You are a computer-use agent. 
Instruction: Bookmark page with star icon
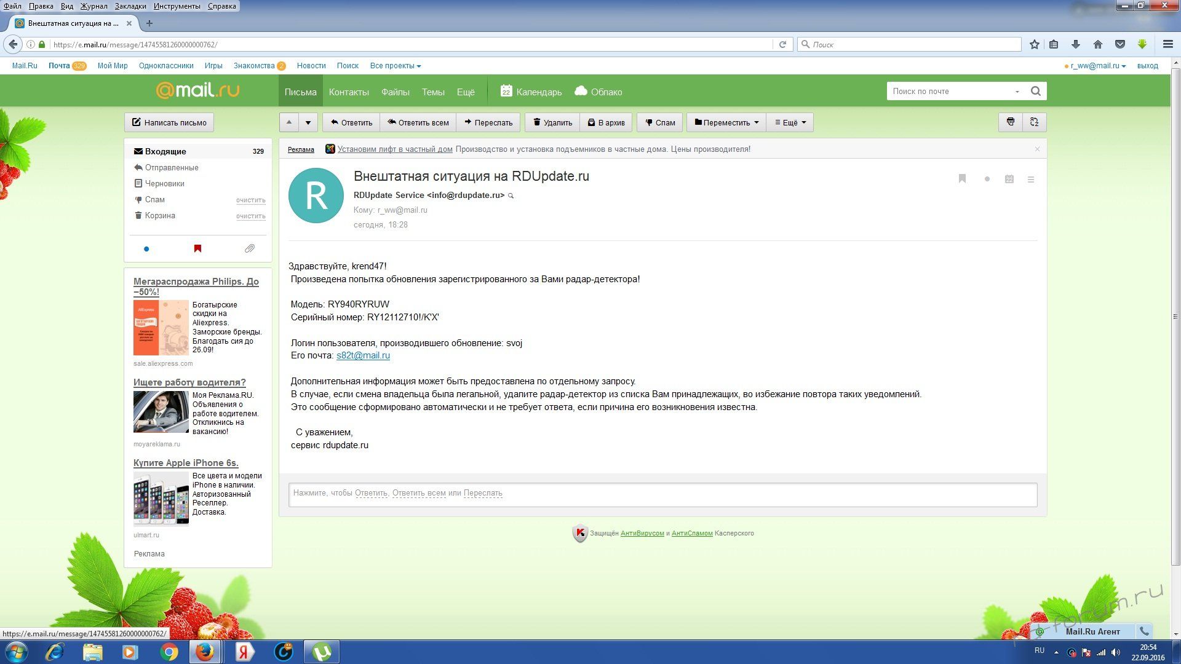(x=1034, y=44)
